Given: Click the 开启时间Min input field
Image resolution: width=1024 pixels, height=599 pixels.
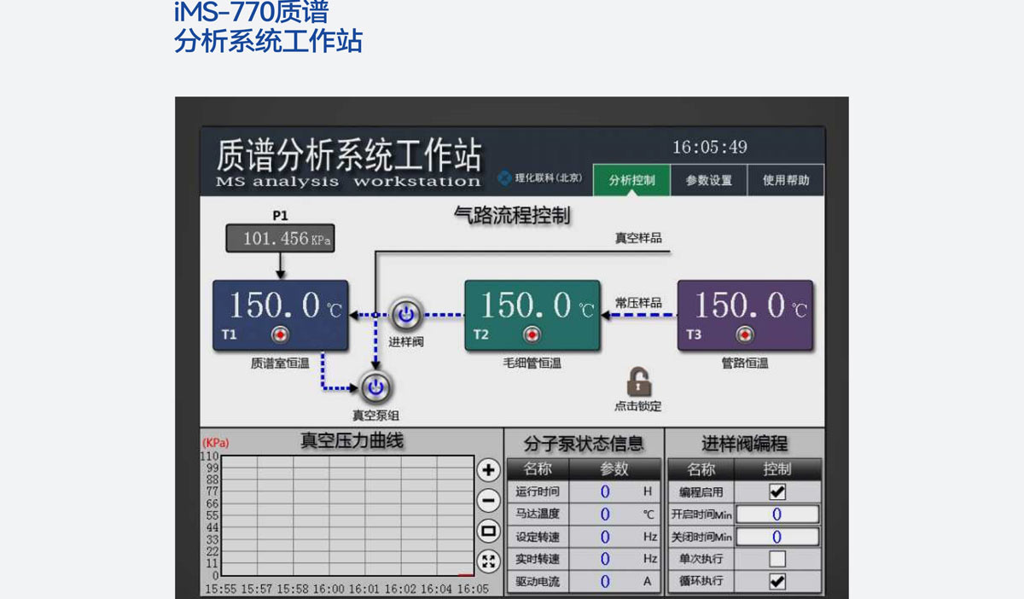Looking at the screenshot, I should click(x=777, y=515).
